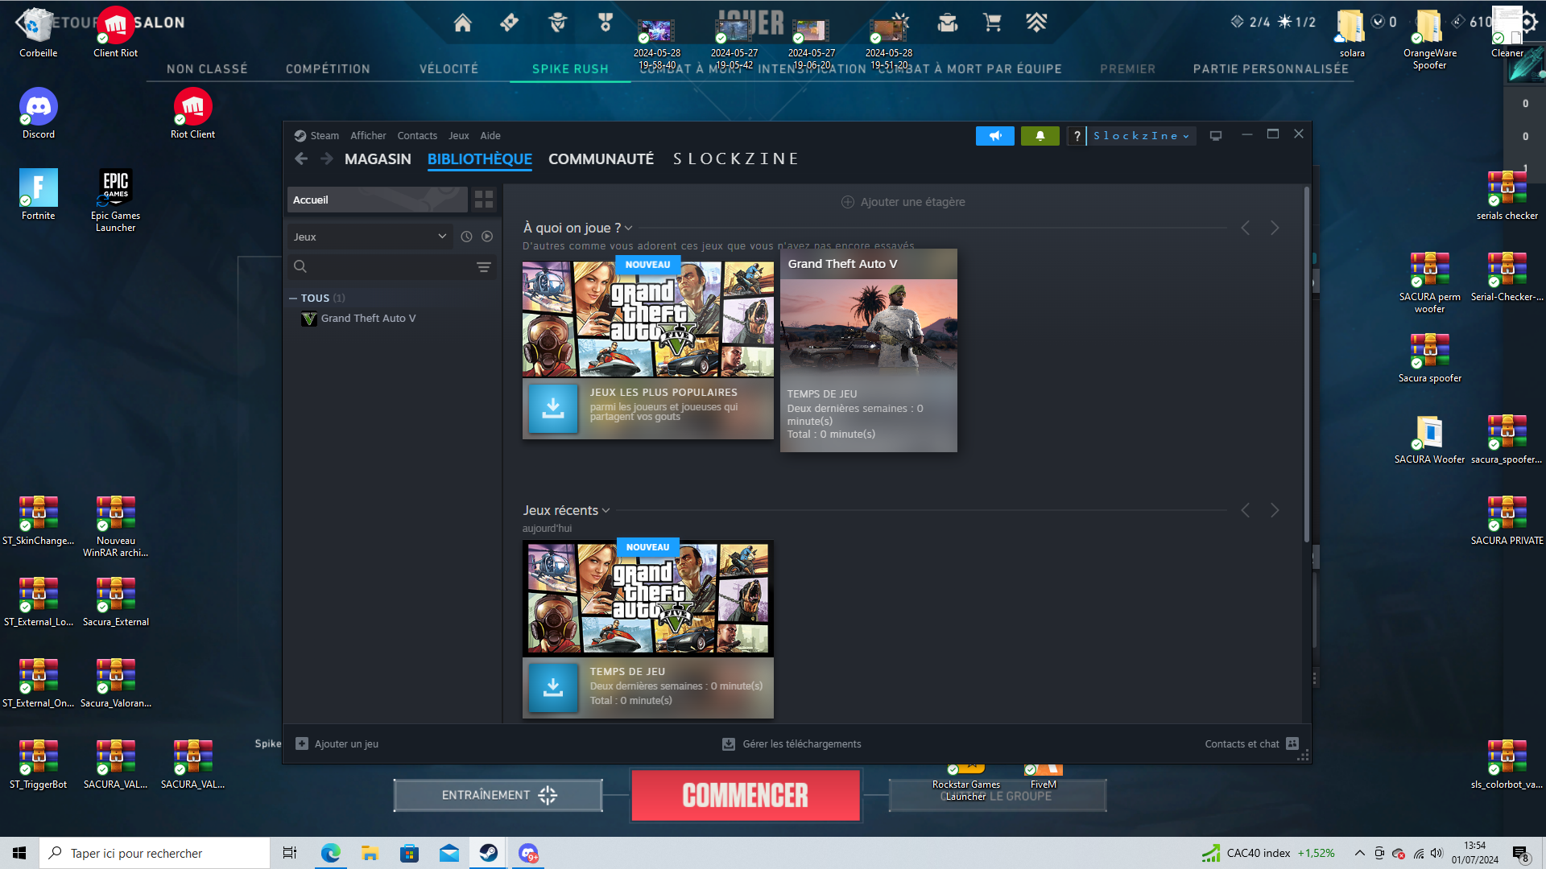The width and height of the screenshot is (1546, 869).
Task: Switch Steam to Big Picture mode
Action: [1216, 136]
